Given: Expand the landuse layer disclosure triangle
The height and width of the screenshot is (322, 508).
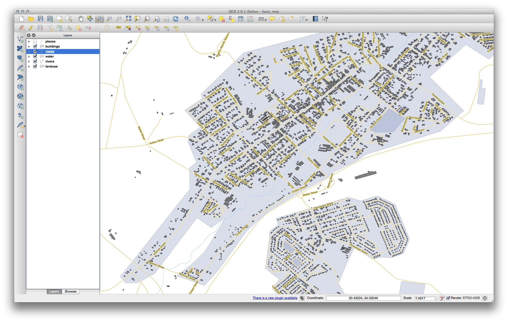Looking at the screenshot, I should click(x=29, y=66).
